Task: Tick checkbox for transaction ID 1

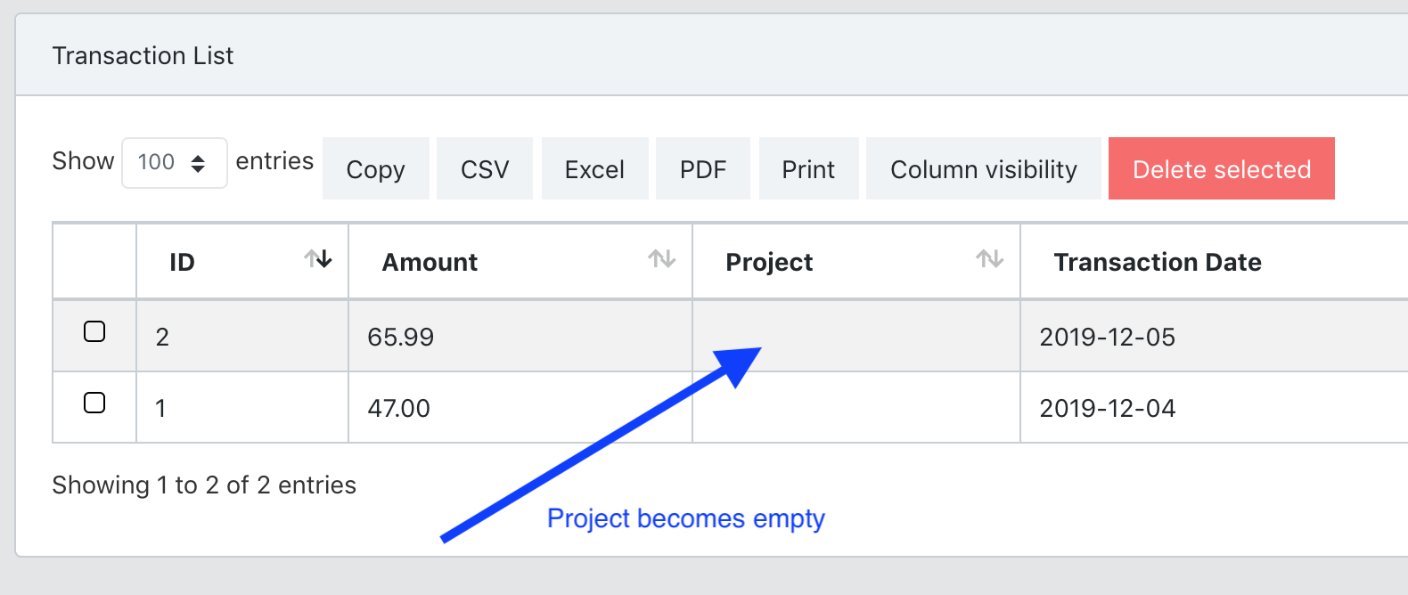Action: click(94, 403)
